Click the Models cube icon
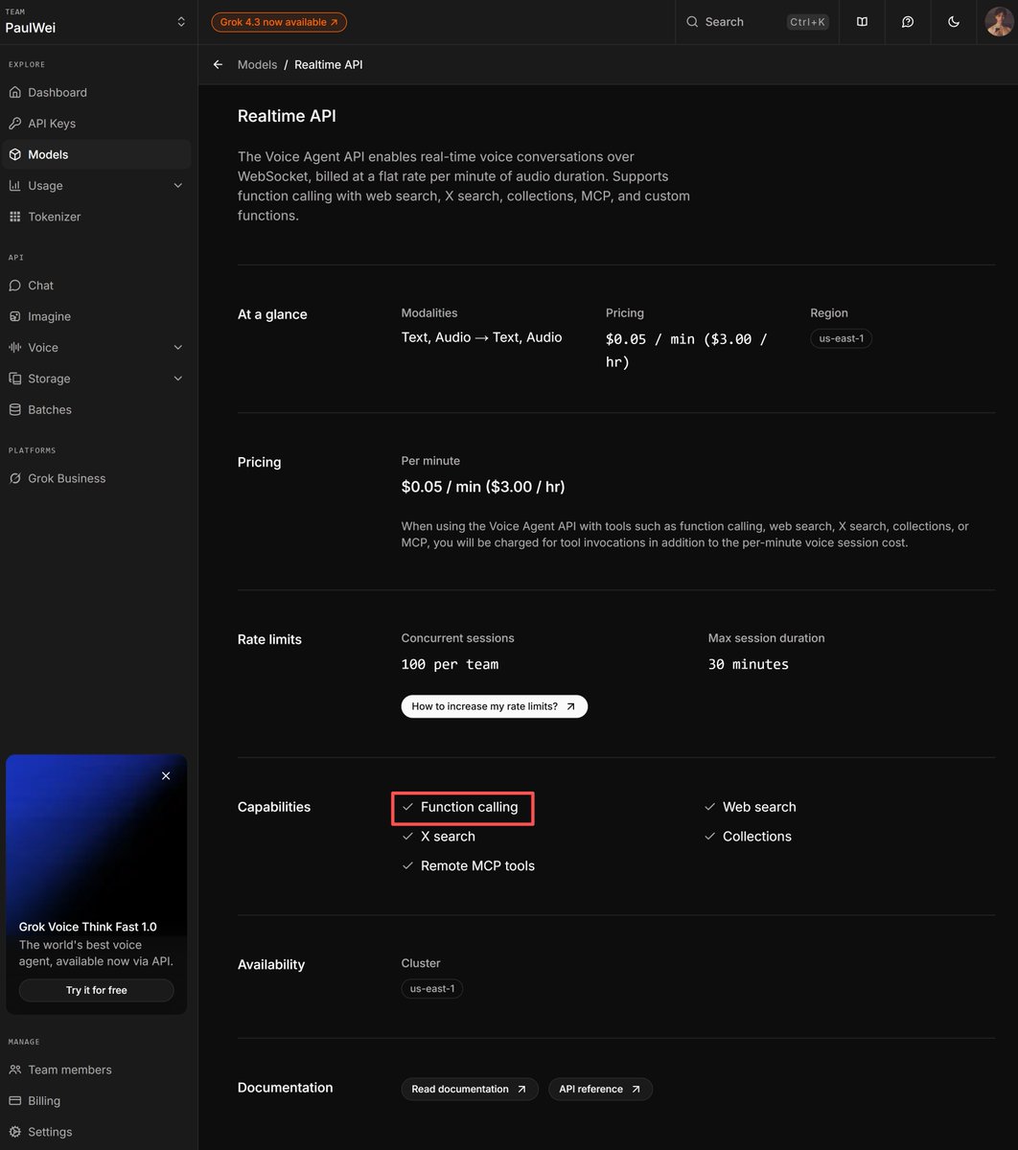Image resolution: width=1018 pixels, height=1150 pixels. click(14, 154)
